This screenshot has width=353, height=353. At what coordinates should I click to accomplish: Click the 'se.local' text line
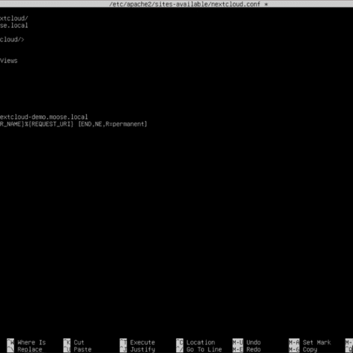click(14, 25)
